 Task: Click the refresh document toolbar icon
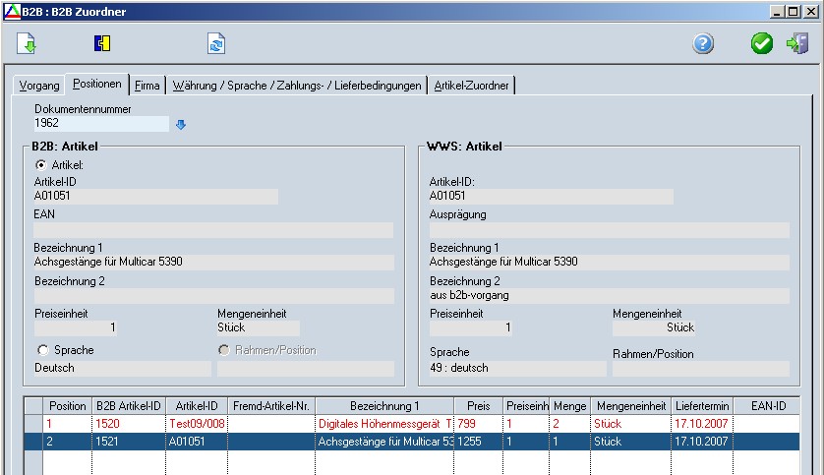coord(216,44)
